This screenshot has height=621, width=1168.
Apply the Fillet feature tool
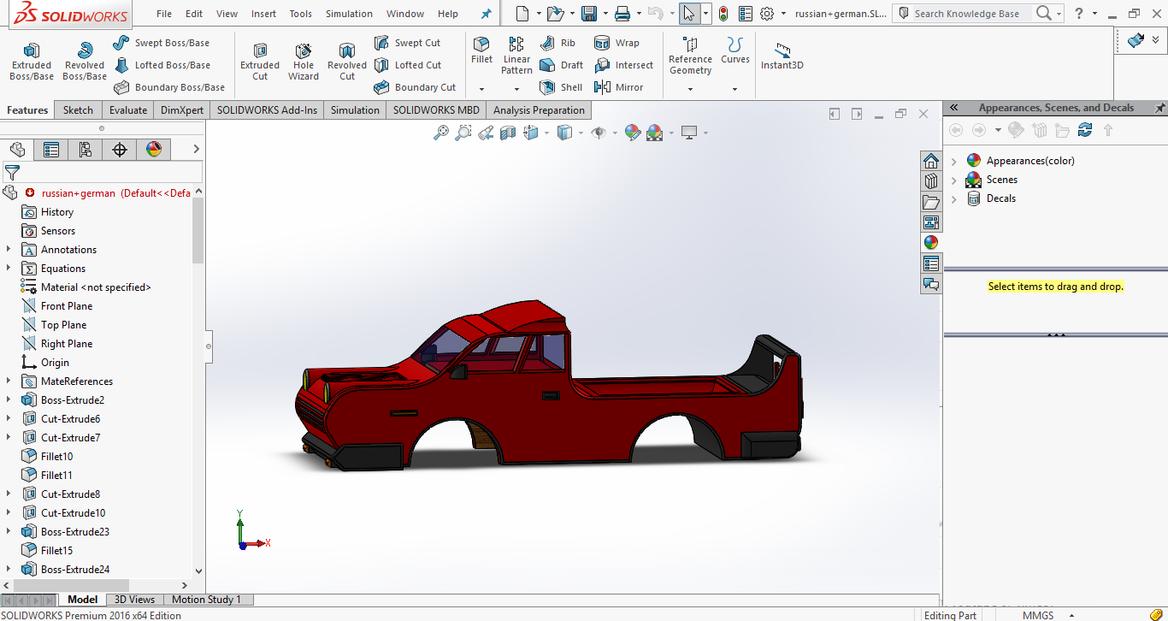click(481, 49)
